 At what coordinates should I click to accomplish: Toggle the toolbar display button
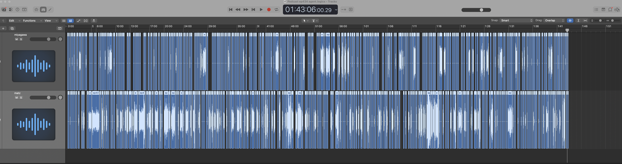pyautogui.click(x=24, y=10)
